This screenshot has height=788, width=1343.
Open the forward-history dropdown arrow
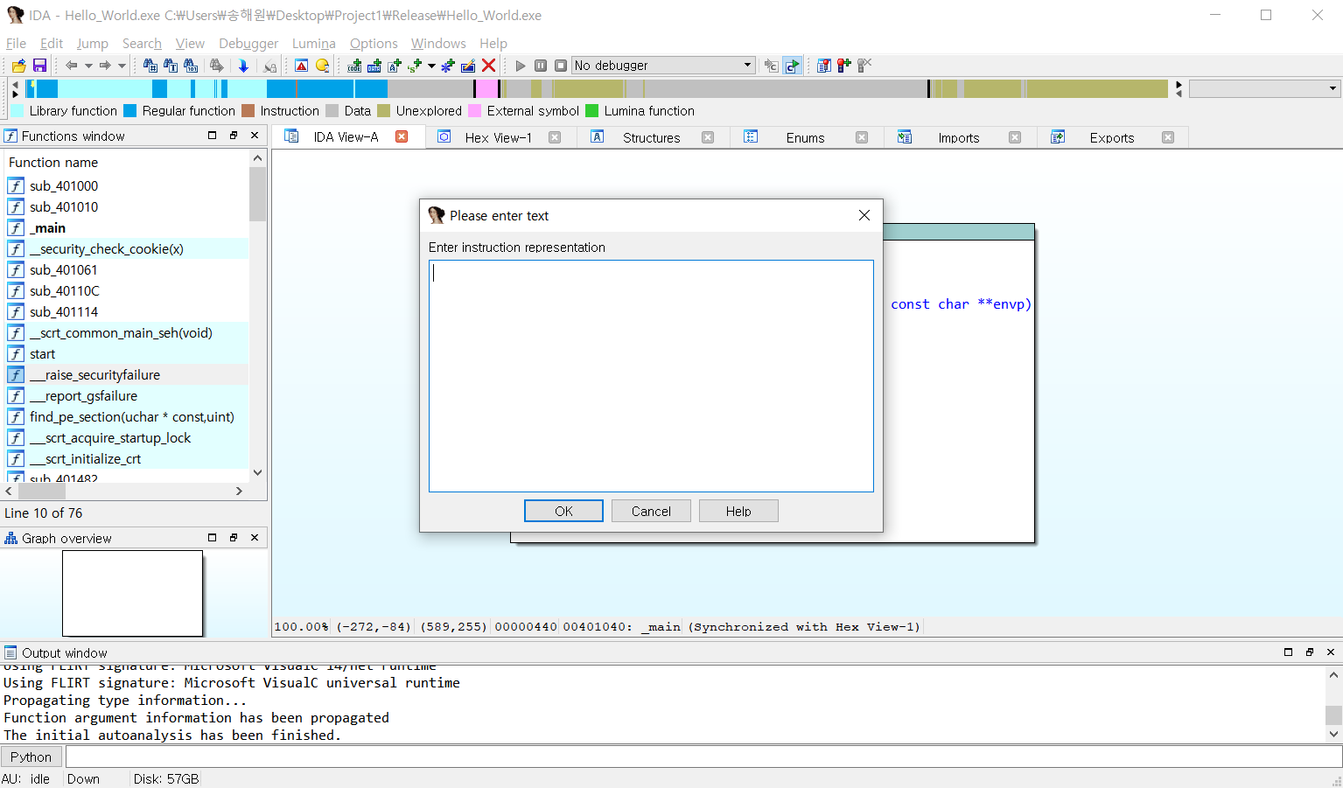(122, 66)
